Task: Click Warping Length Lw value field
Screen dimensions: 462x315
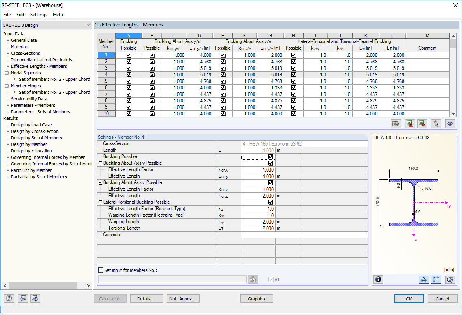Action: (258, 222)
